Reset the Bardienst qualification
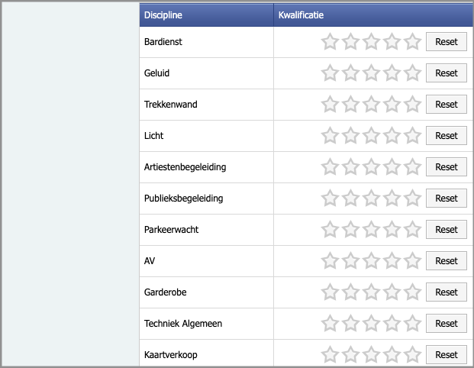The image size is (474, 368). (446, 42)
